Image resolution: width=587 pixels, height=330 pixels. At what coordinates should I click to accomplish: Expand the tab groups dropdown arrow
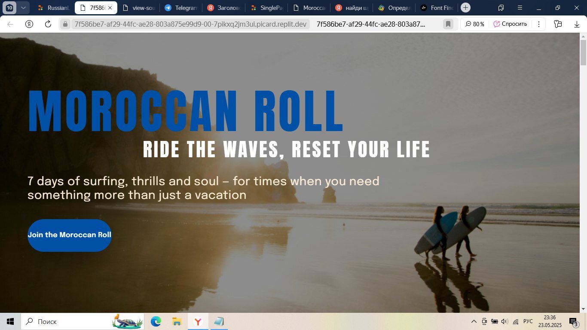point(23,8)
